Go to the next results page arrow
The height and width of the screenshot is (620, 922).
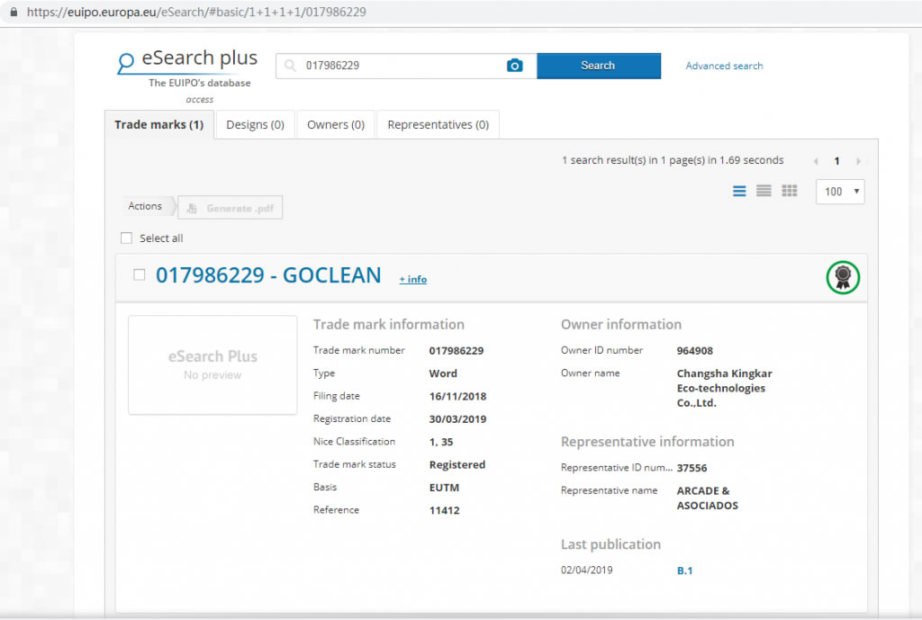coord(858,161)
